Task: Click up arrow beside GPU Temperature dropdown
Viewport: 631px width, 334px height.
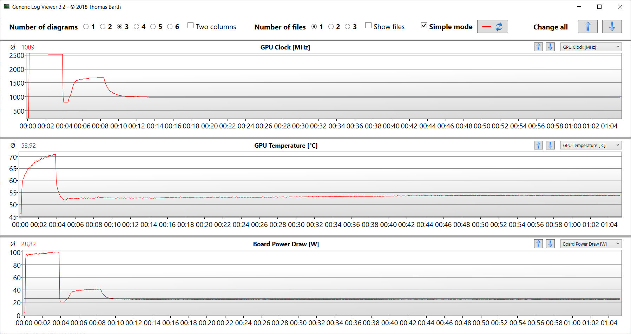Action: point(538,145)
